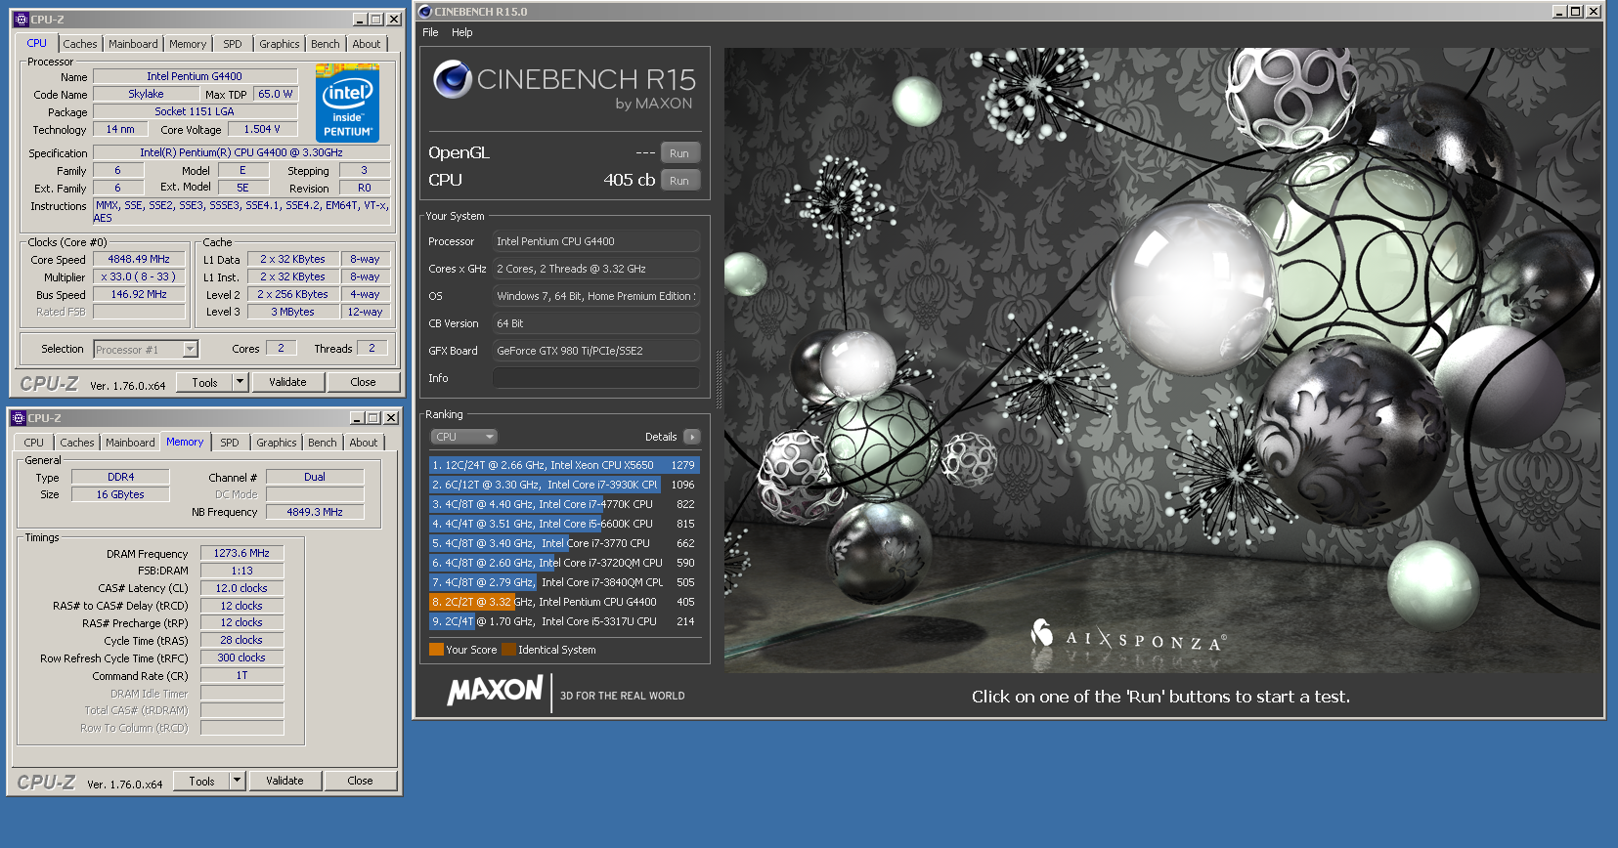Select ranking entry Intel Core i7-3770
The width and height of the screenshot is (1618, 848).
(564, 543)
